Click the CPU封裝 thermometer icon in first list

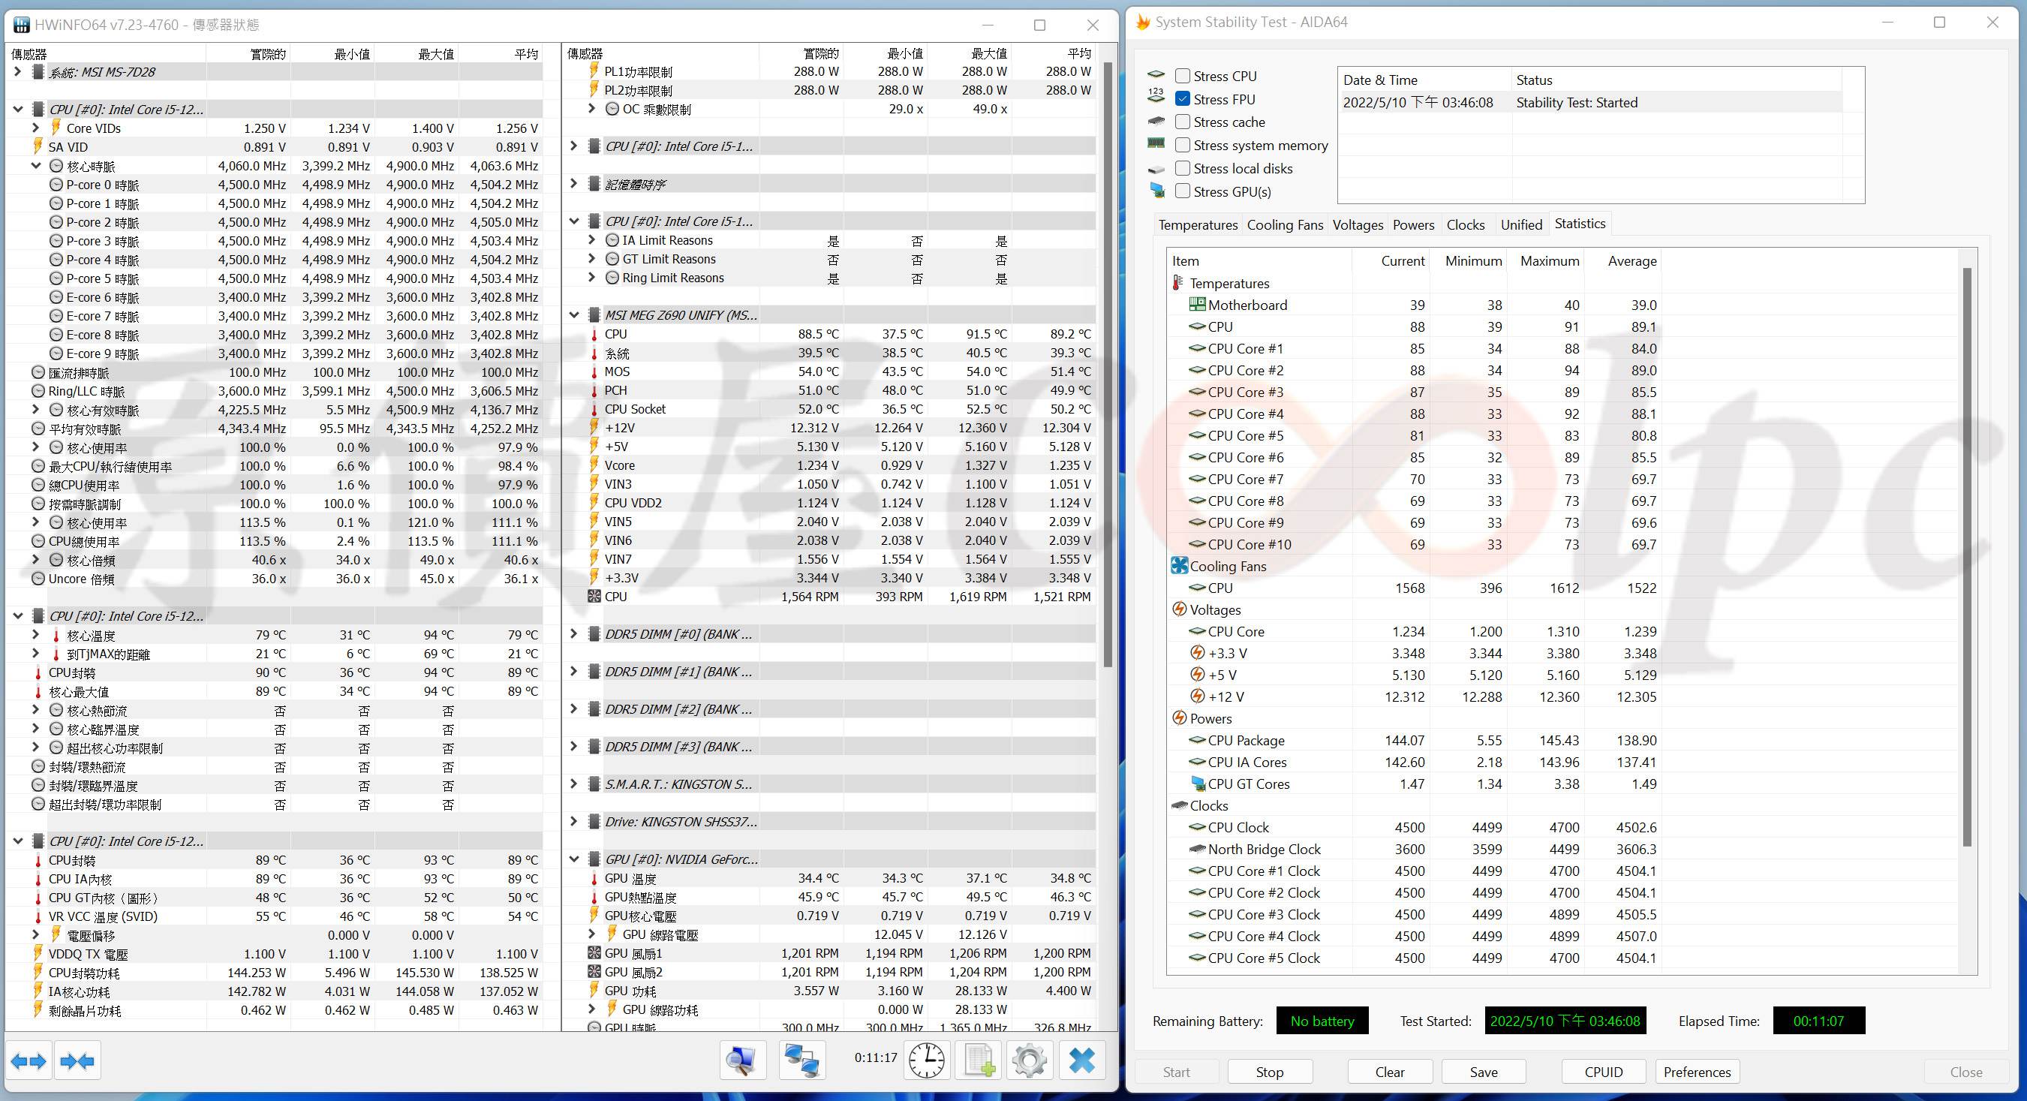click(38, 673)
